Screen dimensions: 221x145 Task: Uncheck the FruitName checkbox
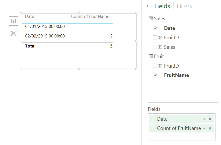click(155, 75)
